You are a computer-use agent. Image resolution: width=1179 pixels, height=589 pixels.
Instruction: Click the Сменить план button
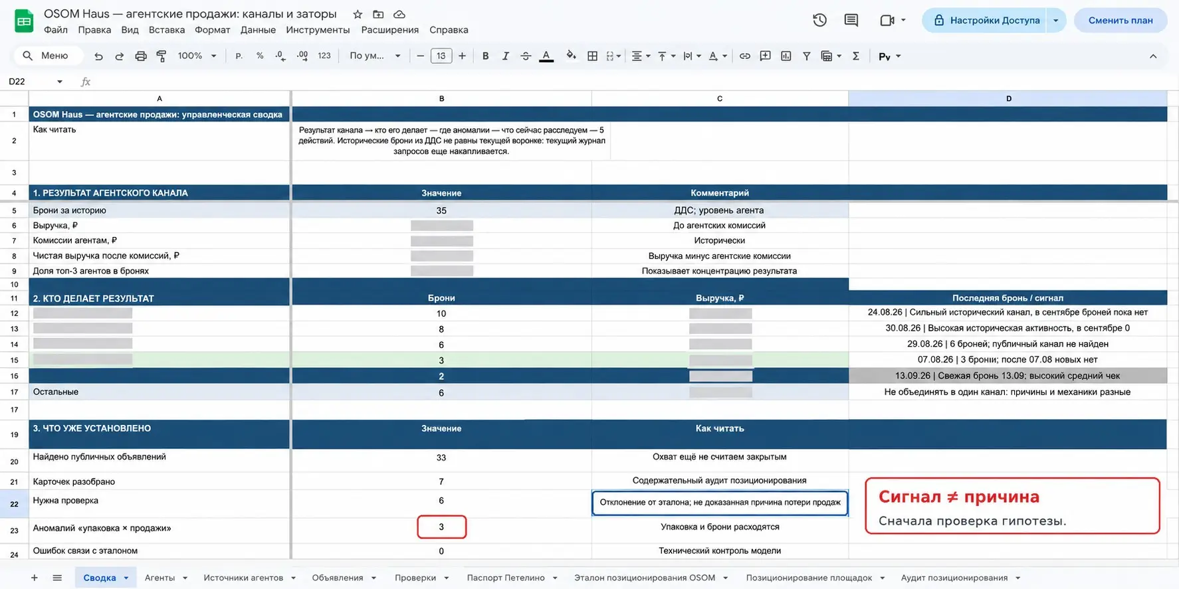1121,20
